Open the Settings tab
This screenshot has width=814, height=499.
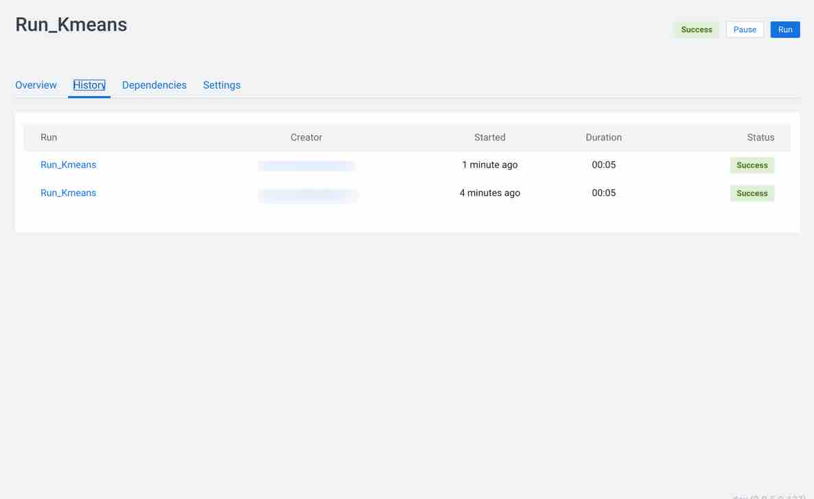[222, 85]
